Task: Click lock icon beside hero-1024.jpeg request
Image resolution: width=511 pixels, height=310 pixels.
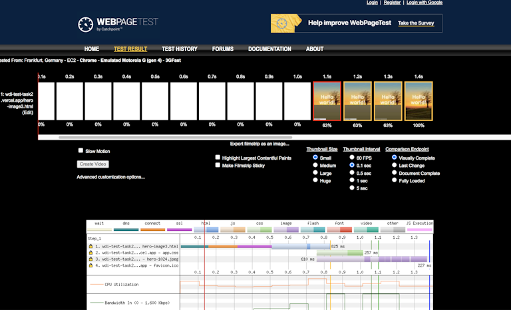Action: tap(90, 259)
